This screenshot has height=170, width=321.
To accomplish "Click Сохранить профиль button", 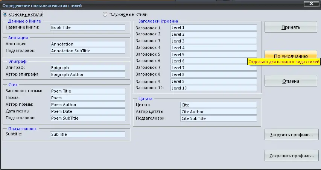I will pyautogui.click(x=292, y=156).
